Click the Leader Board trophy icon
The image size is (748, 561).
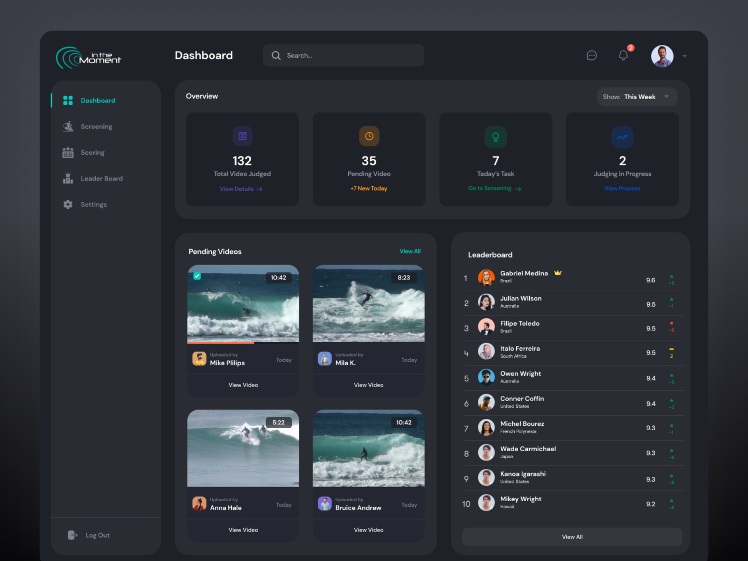[x=67, y=178]
